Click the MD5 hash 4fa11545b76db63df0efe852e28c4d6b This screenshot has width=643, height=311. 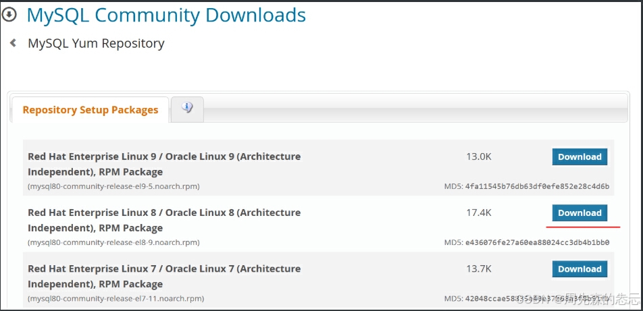pos(537,186)
